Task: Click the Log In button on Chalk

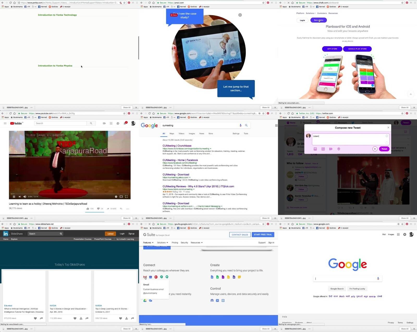Action: [x=302, y=20]
